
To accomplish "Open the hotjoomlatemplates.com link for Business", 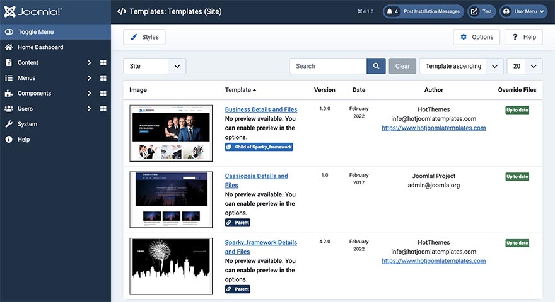I will coord(434,128).
